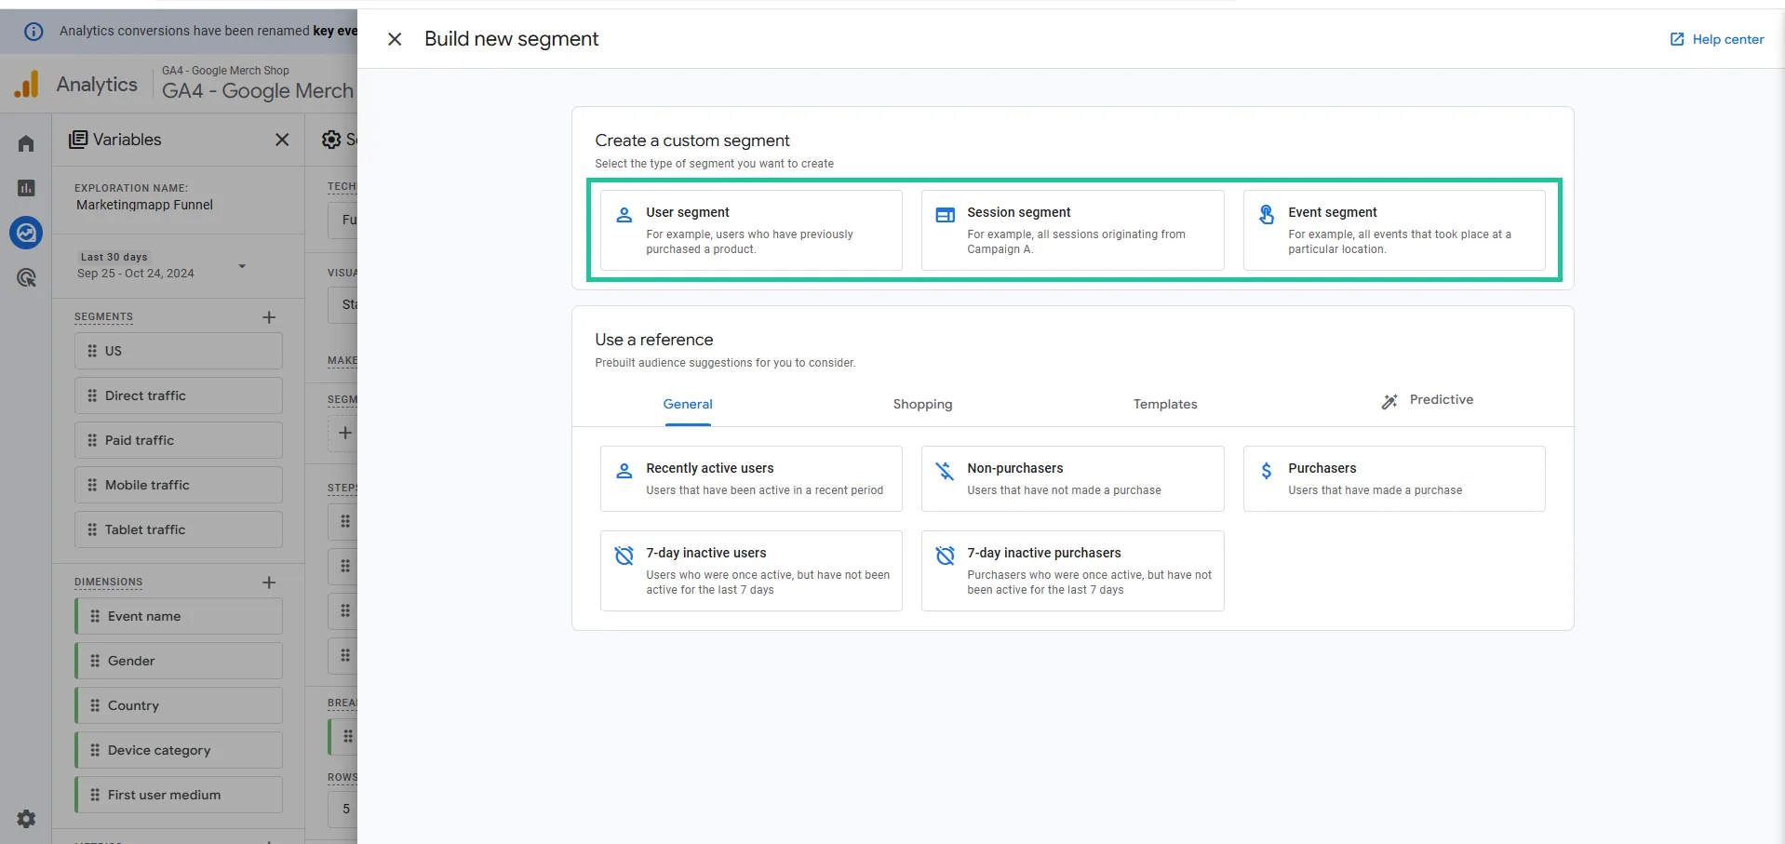Add a new segment with plus icon
1785x844 pixels.
click(x=269, y=317)
